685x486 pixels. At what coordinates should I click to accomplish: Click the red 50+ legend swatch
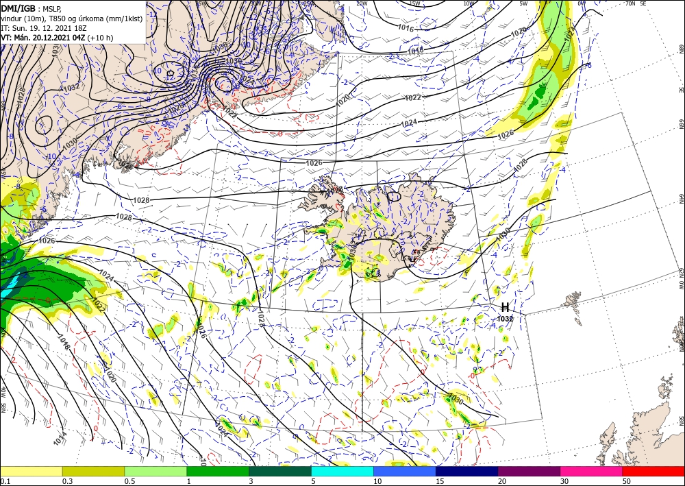pos(654,471)
